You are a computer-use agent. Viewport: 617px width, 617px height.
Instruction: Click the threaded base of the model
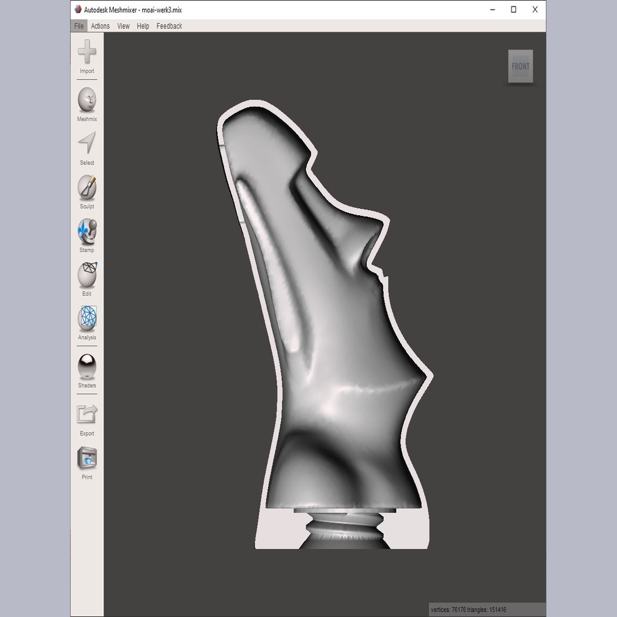[345, 529]
